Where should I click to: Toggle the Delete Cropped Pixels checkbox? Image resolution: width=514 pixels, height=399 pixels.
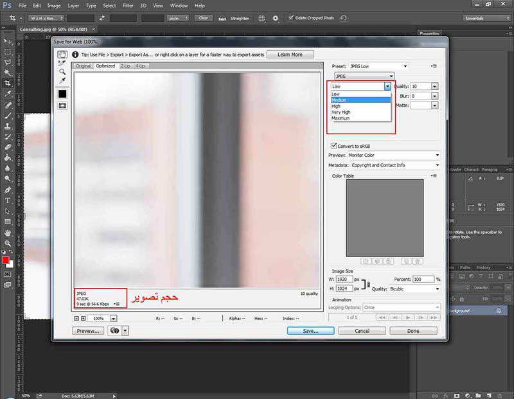click(x=291, y=18)
